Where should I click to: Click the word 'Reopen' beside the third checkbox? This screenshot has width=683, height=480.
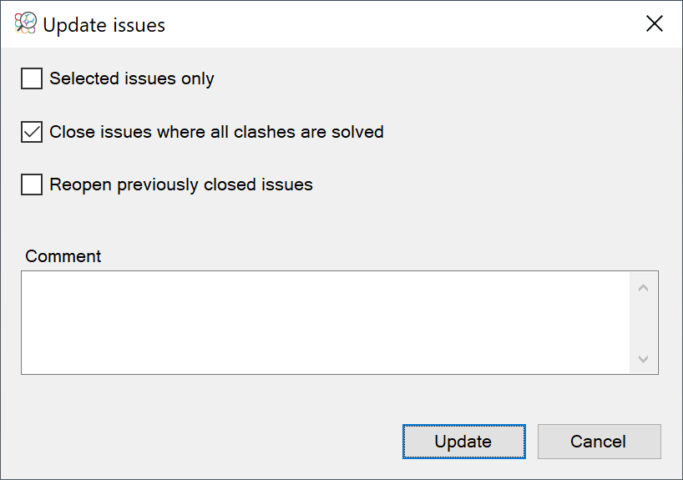(x=81, y=185)
